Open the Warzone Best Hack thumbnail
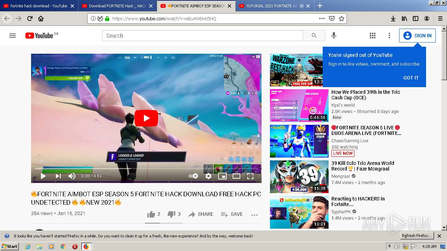447x251 pixels. (296, 70)
